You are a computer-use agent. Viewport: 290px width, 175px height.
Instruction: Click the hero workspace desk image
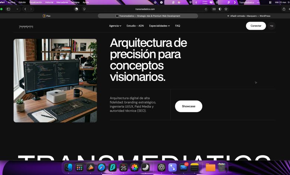coord(55,80)
